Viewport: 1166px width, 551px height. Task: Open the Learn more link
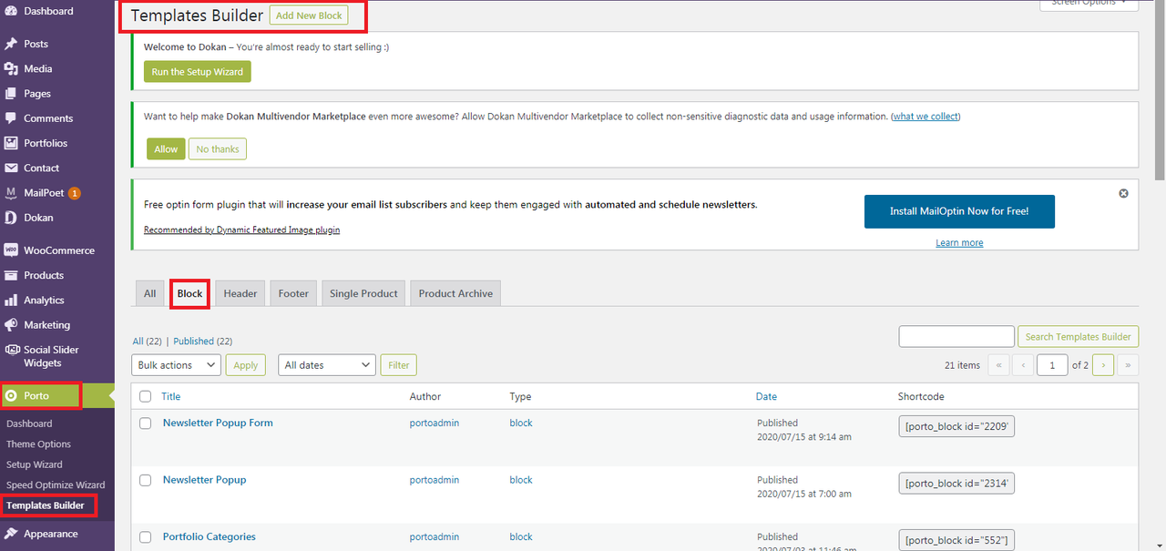959,242
